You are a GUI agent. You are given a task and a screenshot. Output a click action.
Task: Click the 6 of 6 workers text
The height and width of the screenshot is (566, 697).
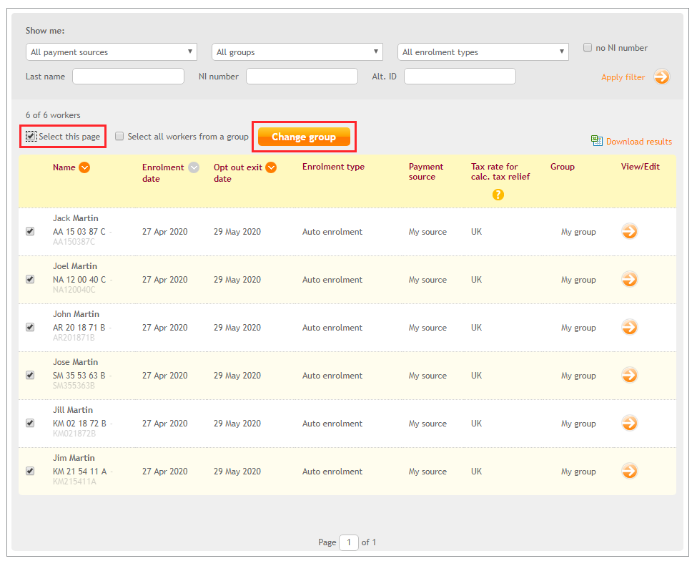(x=53, y=114)
